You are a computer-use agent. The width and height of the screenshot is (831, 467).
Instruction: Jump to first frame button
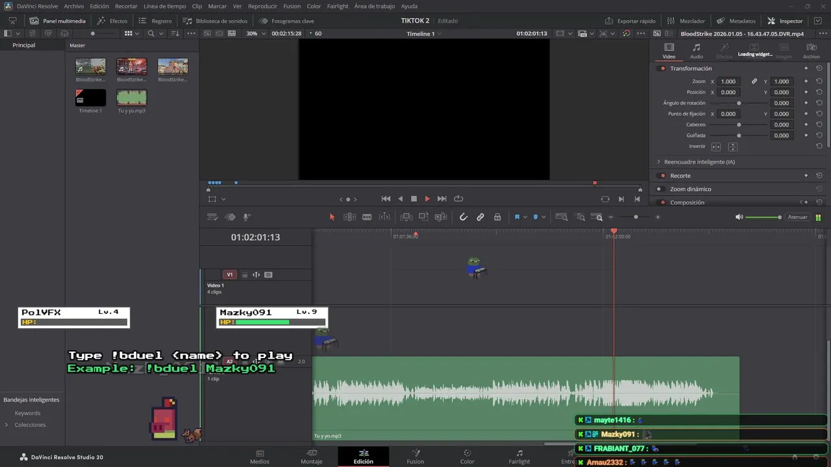(x=386, y=199)
